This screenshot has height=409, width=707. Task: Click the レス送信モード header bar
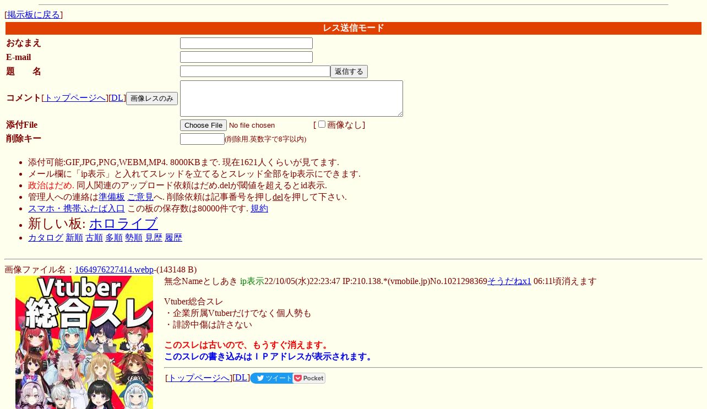coord(353,29)
